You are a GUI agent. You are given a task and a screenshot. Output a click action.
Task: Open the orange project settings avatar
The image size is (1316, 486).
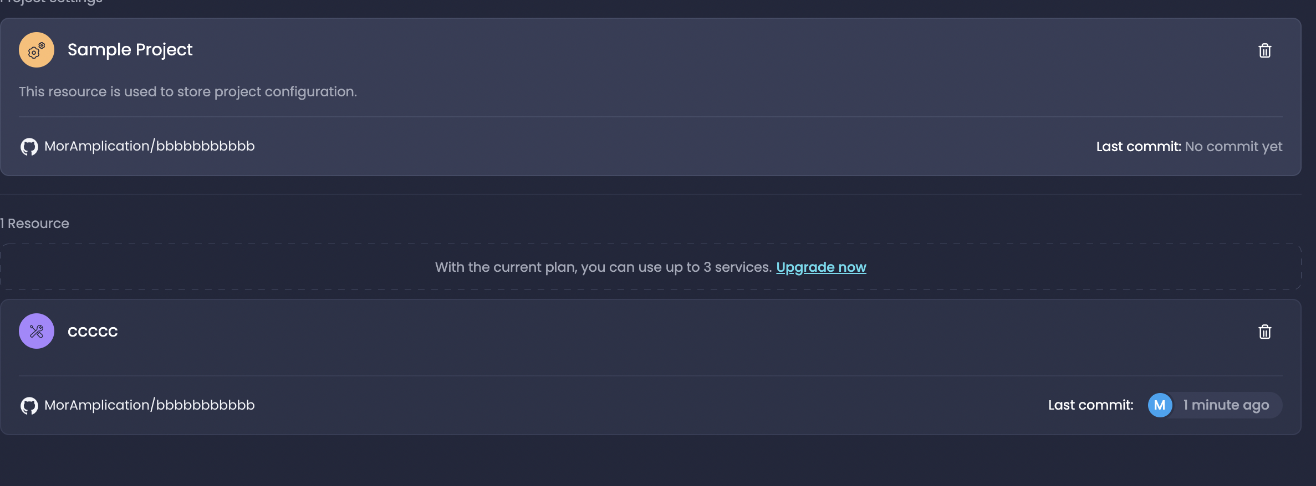click(x=35, y=49)
